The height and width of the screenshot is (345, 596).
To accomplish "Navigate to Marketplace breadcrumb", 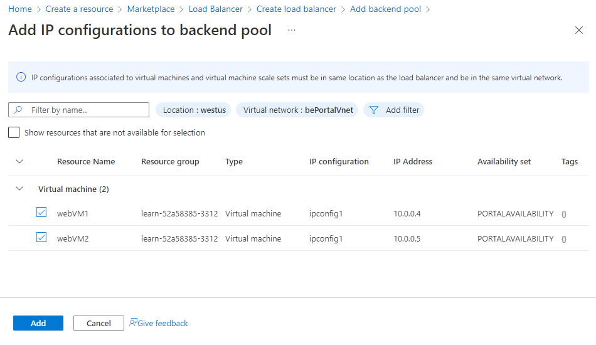I will (151, 9).
